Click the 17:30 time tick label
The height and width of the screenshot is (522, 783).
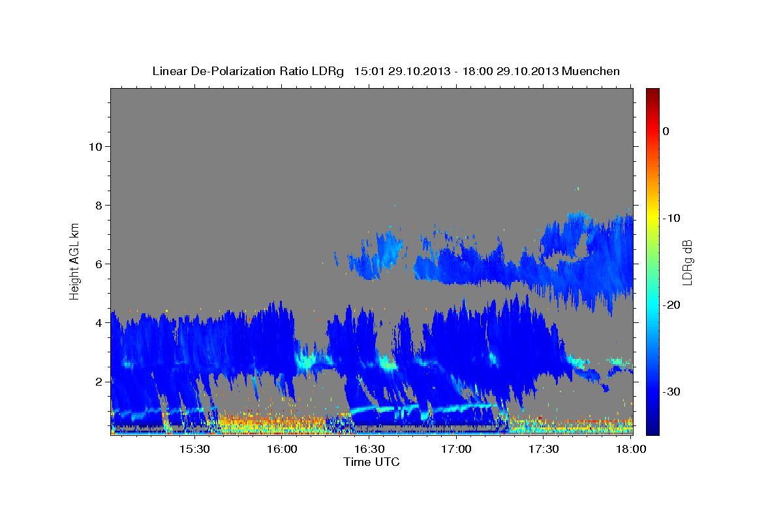[x=544, y=450]
